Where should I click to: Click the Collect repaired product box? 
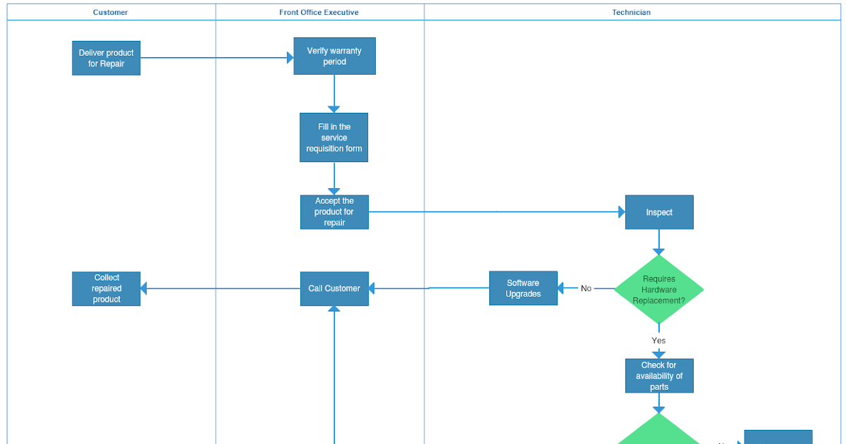pyautogui.click(x=106, y=288)
